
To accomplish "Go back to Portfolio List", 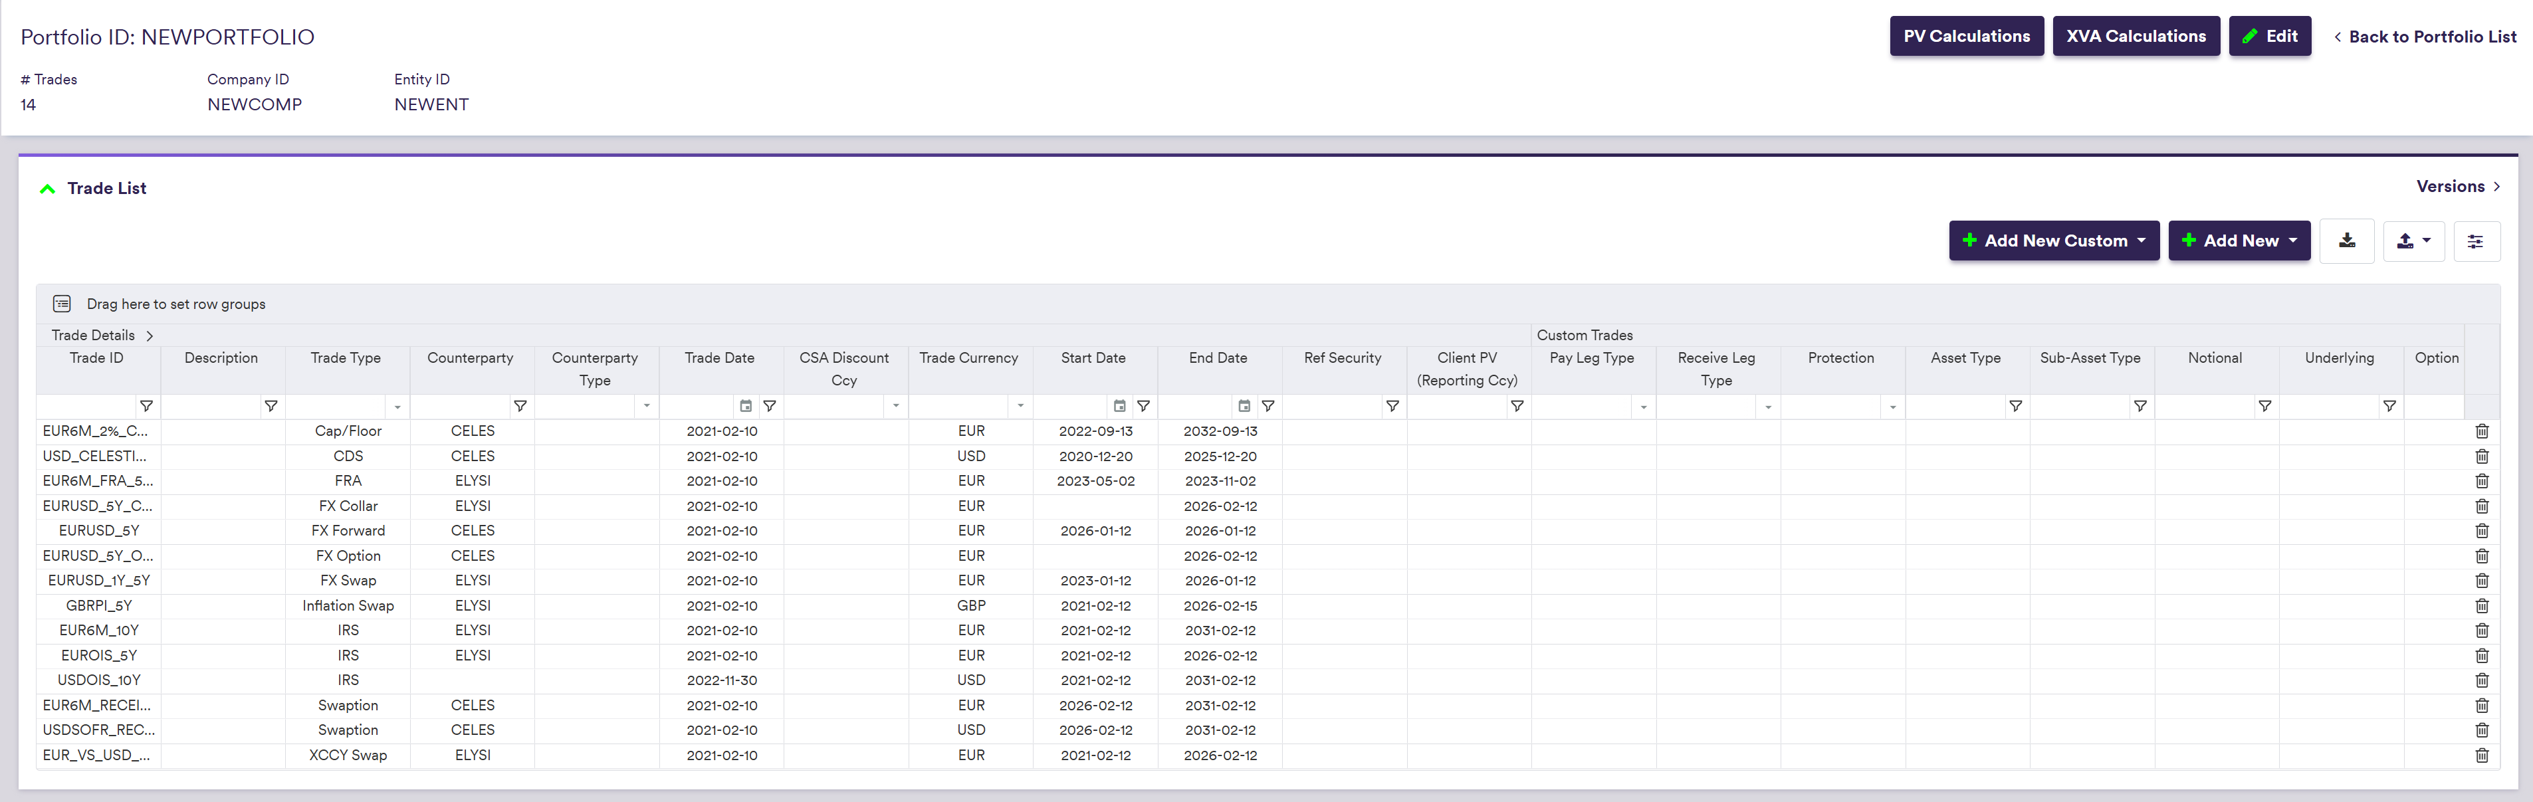I will point(2424,37).
